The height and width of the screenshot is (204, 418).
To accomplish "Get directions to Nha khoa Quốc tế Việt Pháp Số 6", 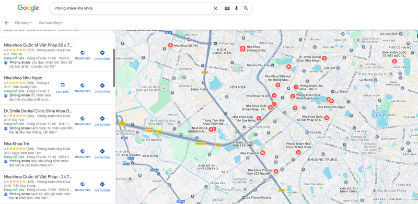I will click(102, 55).
